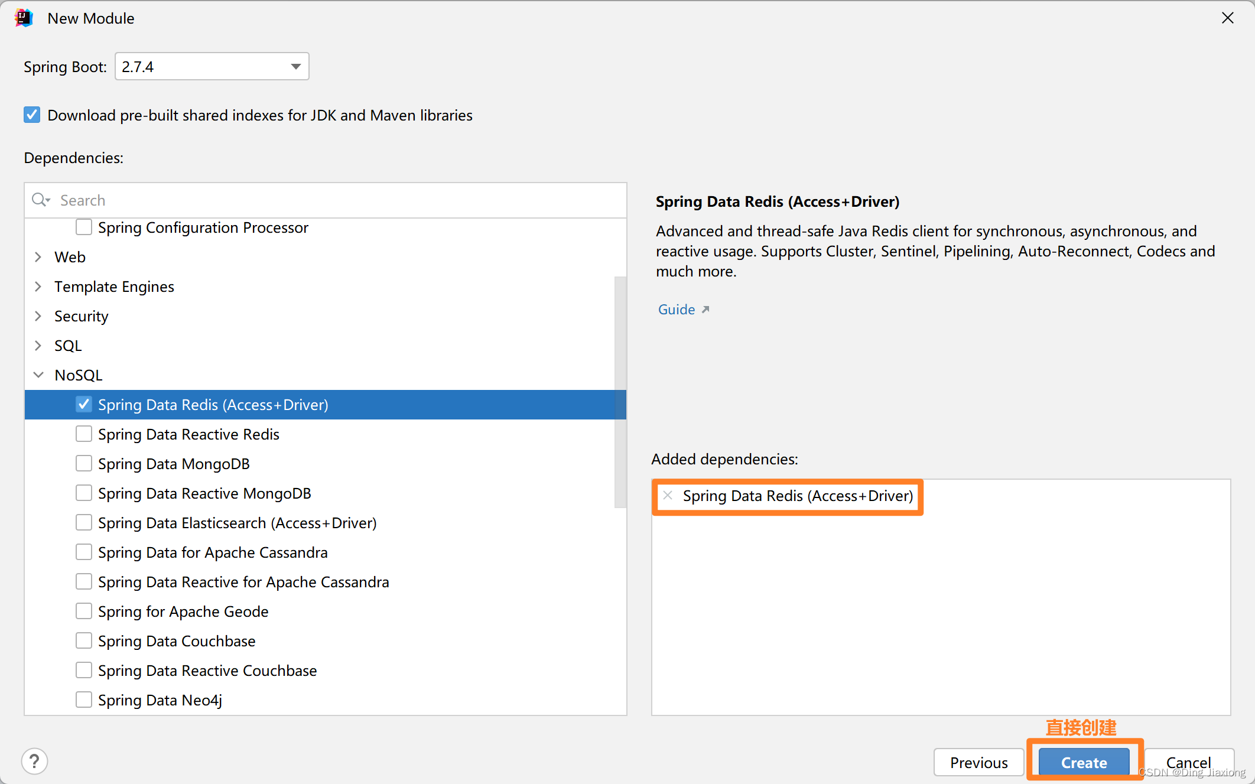Expand the Security category
Image resolution: width=1255 pixels, height=784 pixels.
[x=38, y=316]
